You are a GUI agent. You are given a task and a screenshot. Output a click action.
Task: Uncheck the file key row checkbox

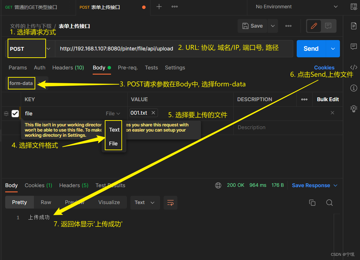point(15,113)
